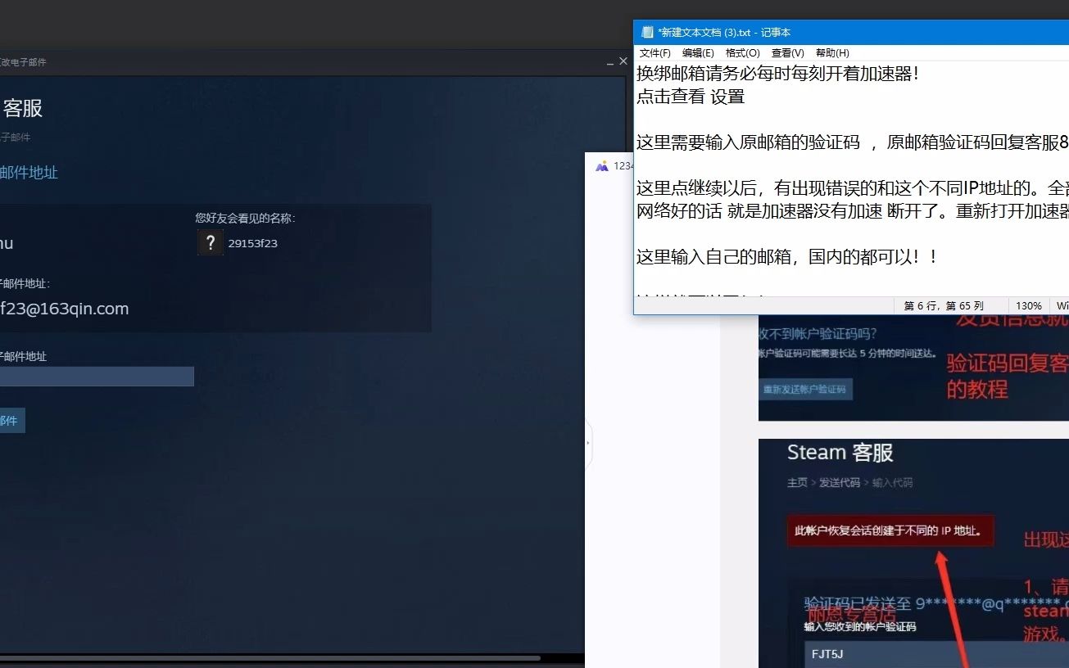Image resolution: width=1069 pixels, height=668 pixels.
Task: Click 第 6 行, 第 65 列 in Notepad status bar
Action: click(x=944, y=305)
